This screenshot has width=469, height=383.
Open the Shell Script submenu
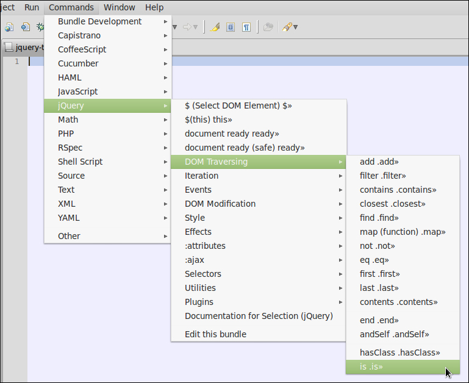click(108, 162)
